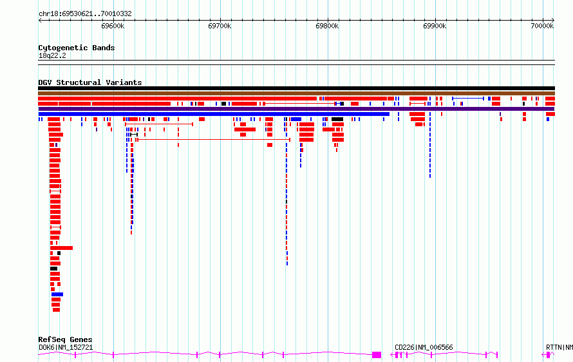Image resolution: width=573 pixels, height=362 pixels.
Task: Click the full-width black structural variant bar
Action: (x=296, y=88)
